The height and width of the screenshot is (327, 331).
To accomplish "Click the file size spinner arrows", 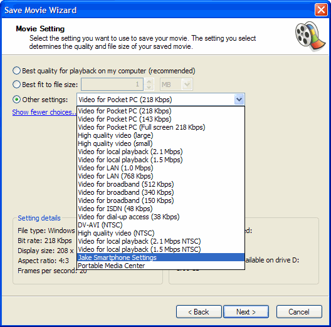I will (149, 85).
